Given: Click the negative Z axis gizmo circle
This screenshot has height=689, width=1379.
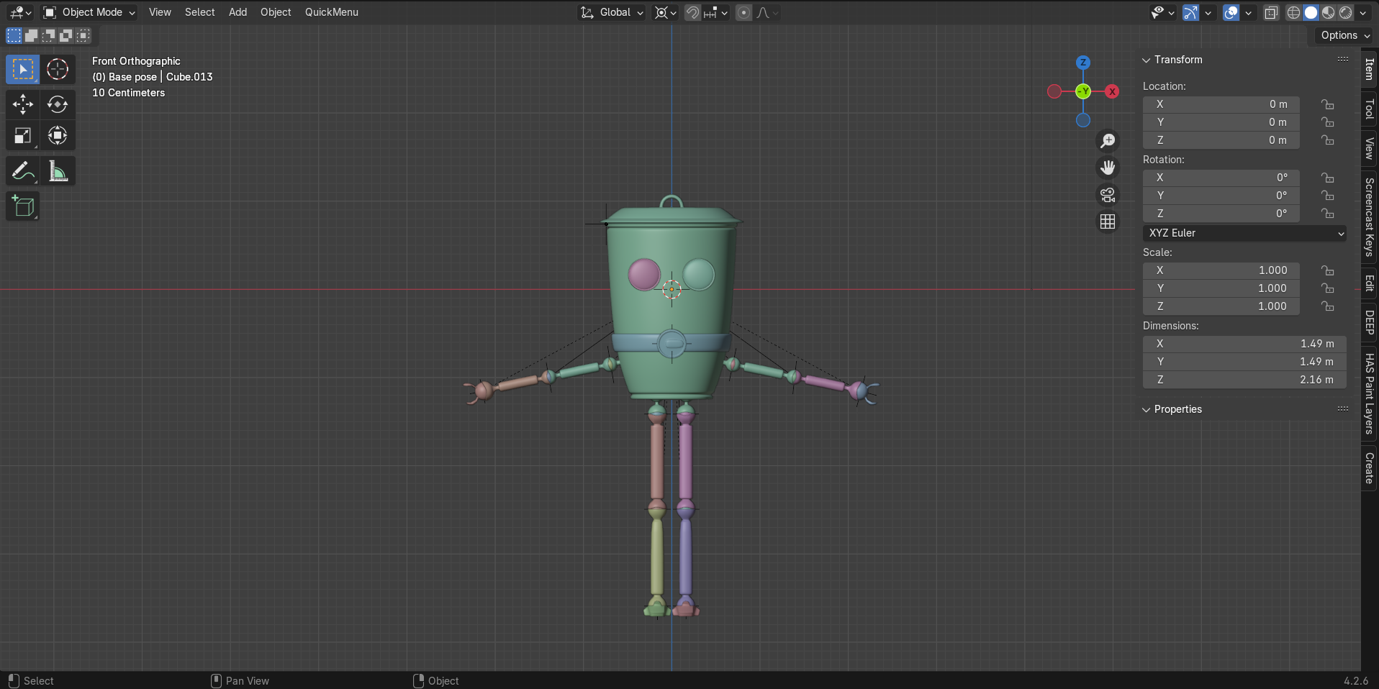Looking at the screenshot, I should (x=1083, y=120).
